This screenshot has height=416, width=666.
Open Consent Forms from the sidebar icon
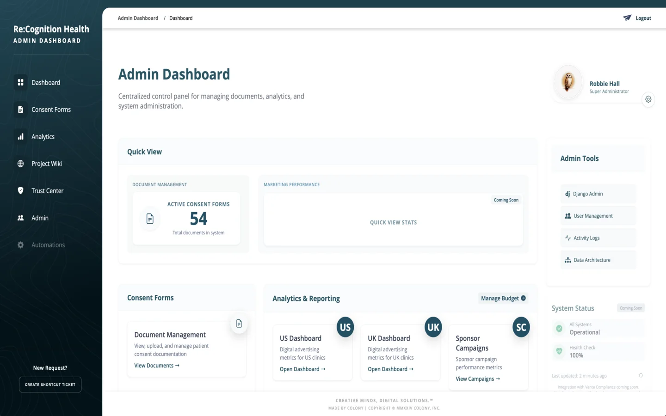click(20, 110)
